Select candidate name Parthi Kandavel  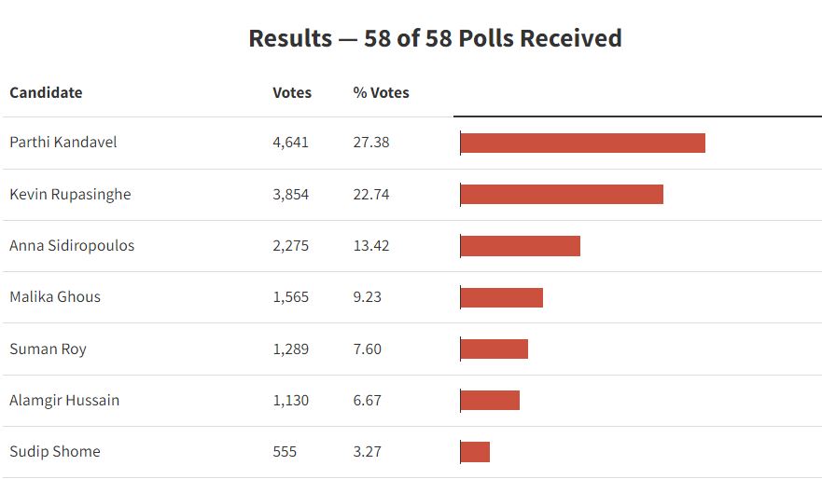[63, 143]
